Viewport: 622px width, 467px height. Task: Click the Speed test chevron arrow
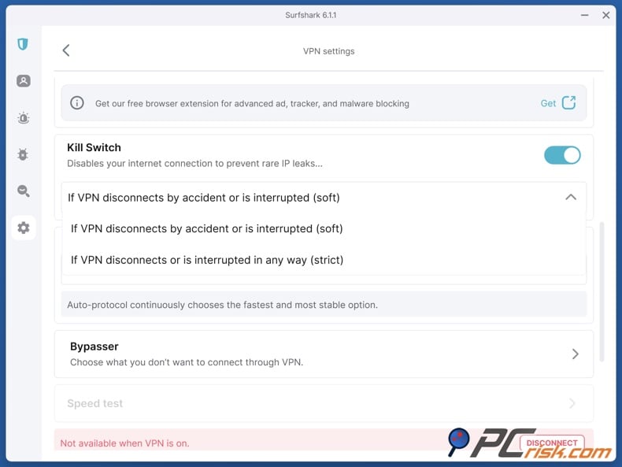(x=572, y=403)
